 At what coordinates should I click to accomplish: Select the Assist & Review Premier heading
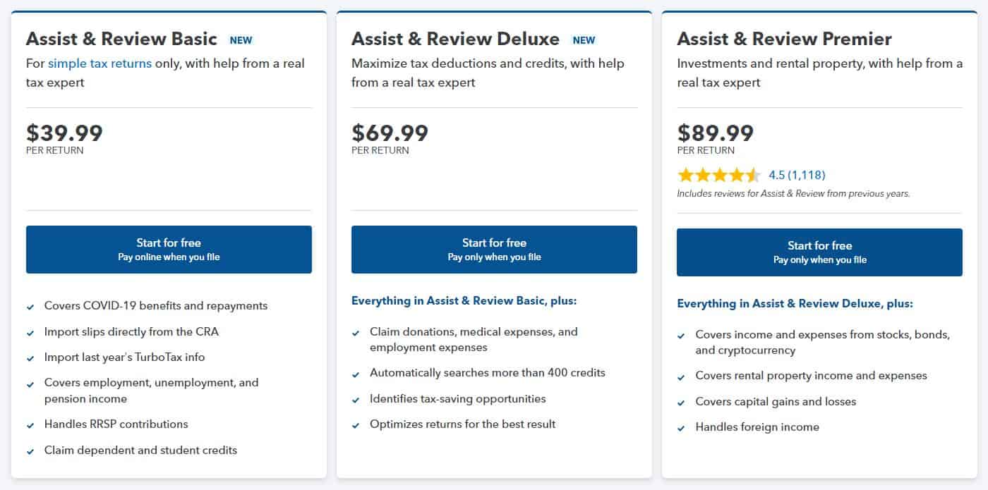(784, 39)
